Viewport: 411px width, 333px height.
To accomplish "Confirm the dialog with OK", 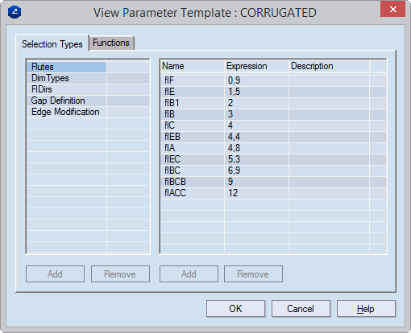I will (235, 309).
